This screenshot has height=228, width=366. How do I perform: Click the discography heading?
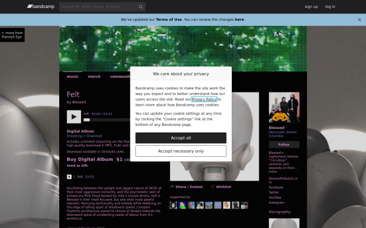279,212
